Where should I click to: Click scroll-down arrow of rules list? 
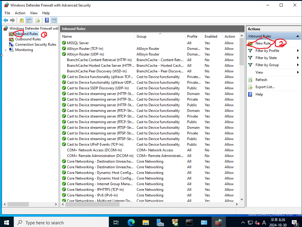(242, 199)
